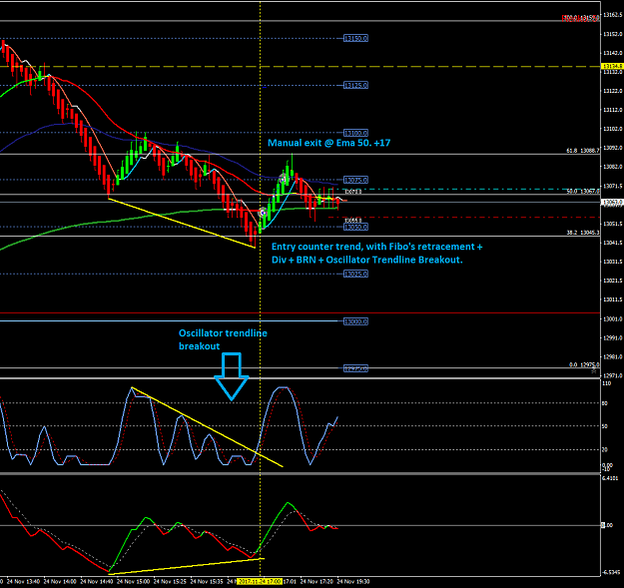Viewport: 624px width, 588px height.
Task: Click the 24 Nov 15:00 time label
Action: 134,582
